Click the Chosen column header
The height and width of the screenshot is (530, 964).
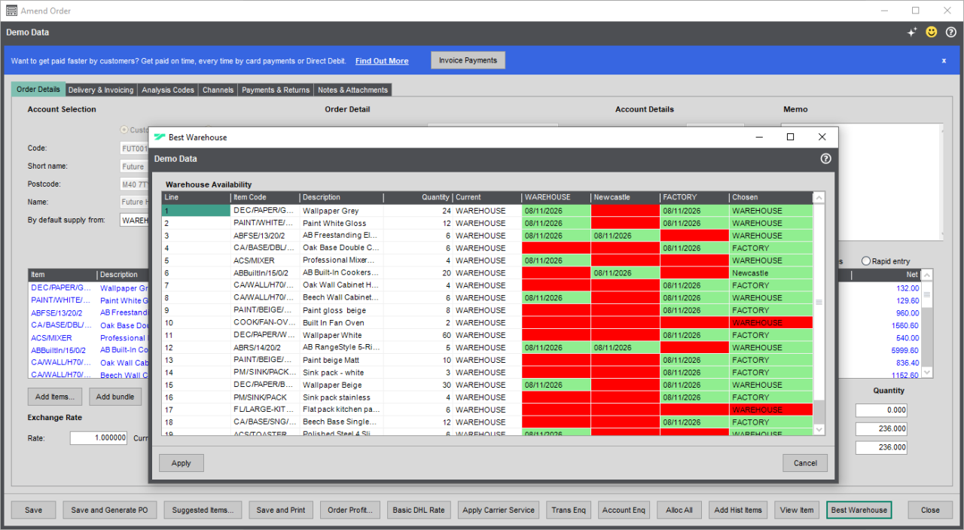pyautogui.click(x=770, y=197)
